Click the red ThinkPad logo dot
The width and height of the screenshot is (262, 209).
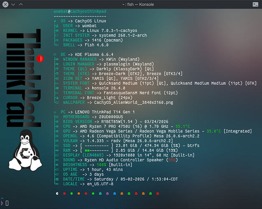click(x=40, y=59)
